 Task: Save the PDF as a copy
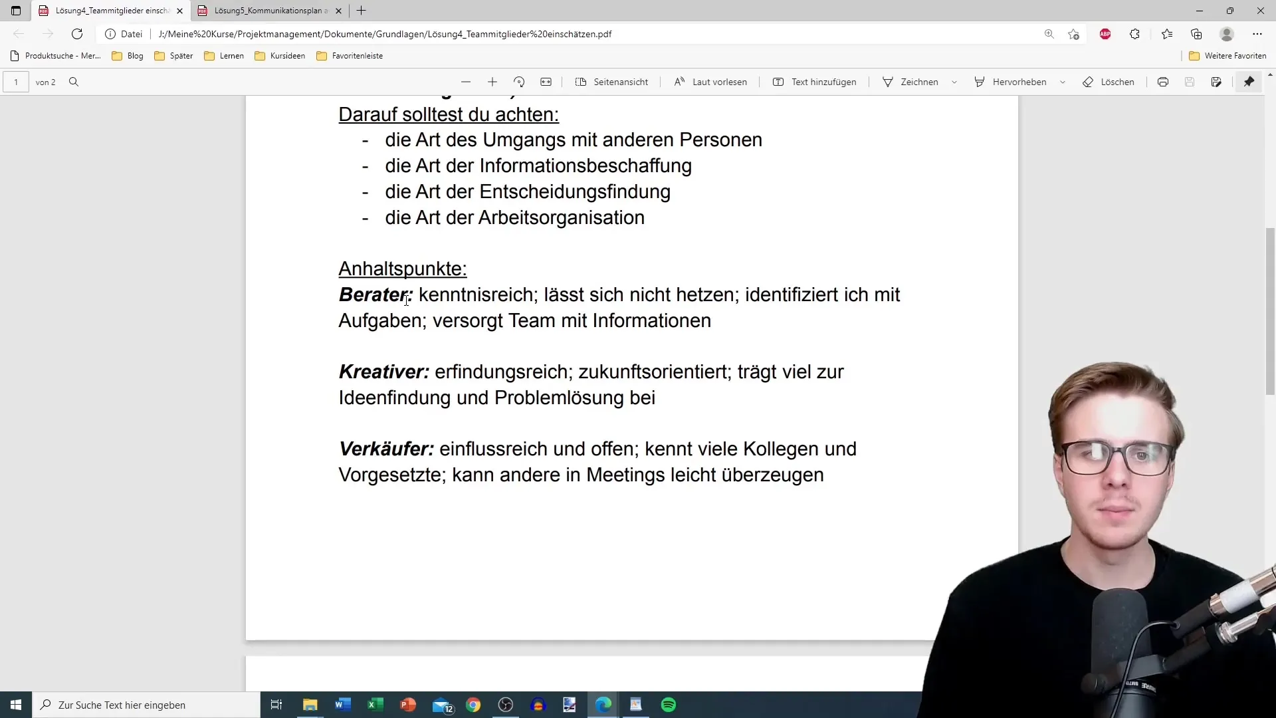[x=1216, y=82]
